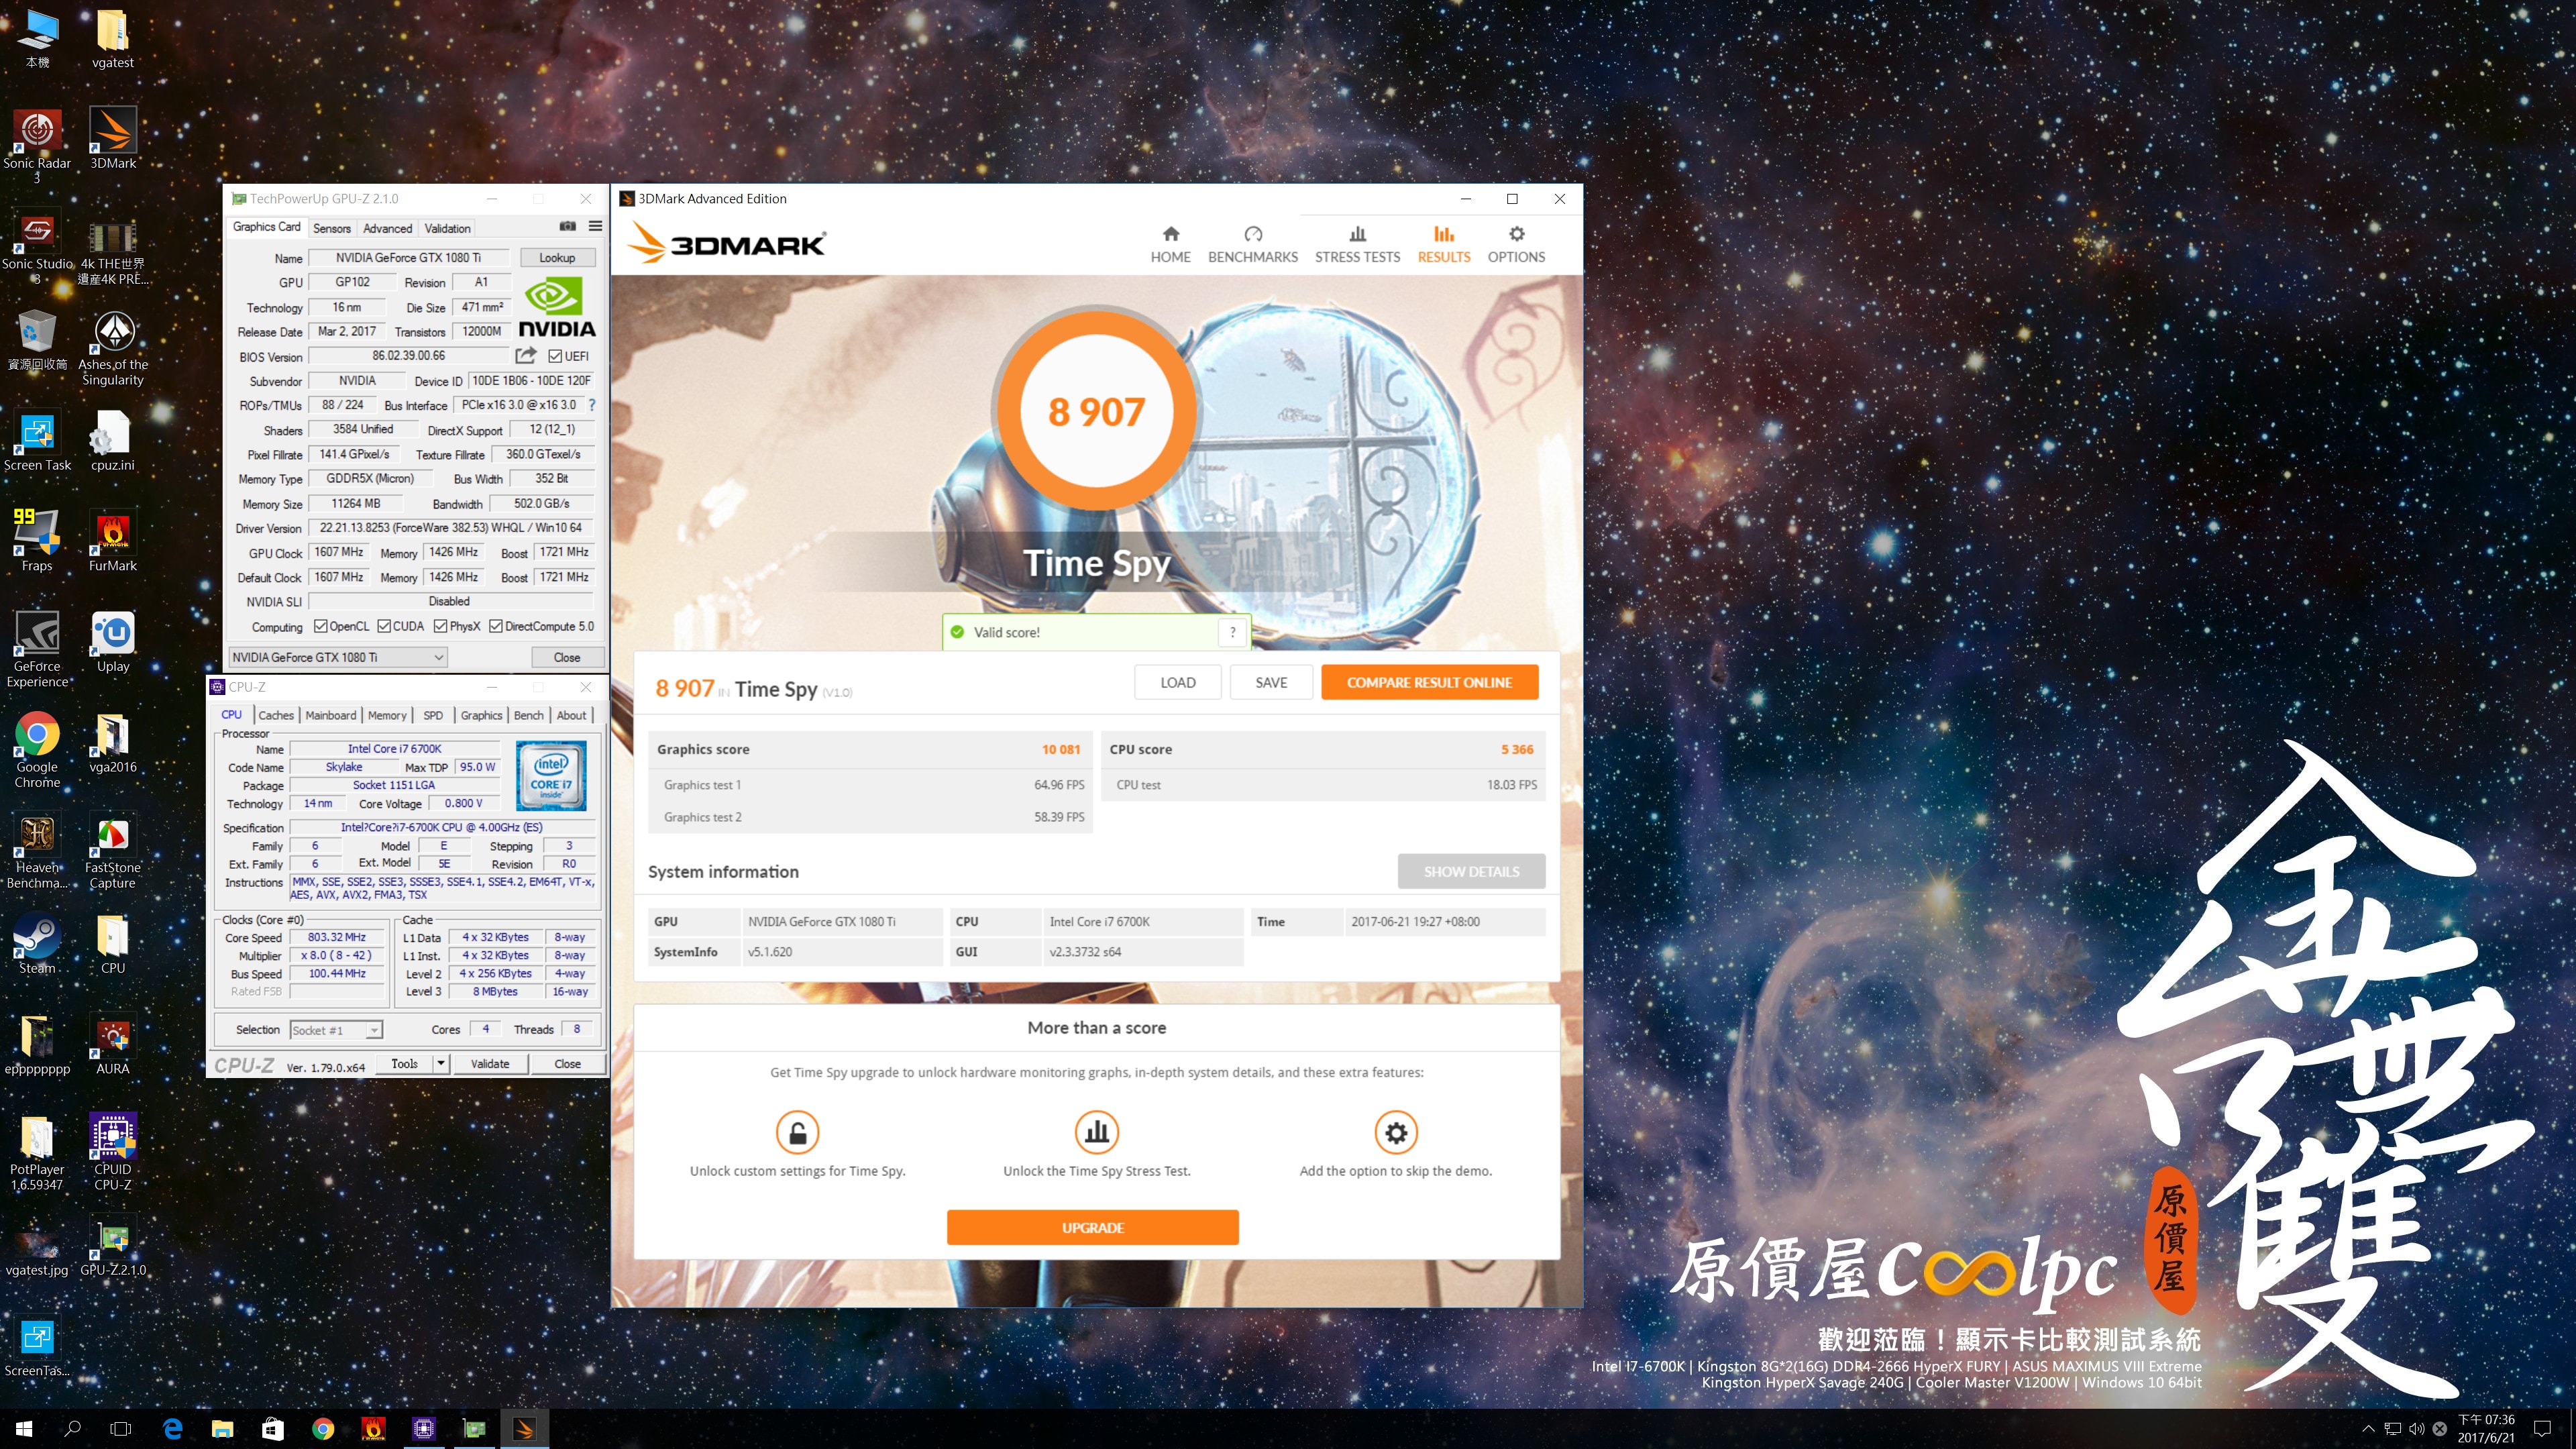Viewport: 2576px width, 1449px height.
Task: Click the BIOS share/export icon in GPU-Z
Action: click(x=526, y=355)
